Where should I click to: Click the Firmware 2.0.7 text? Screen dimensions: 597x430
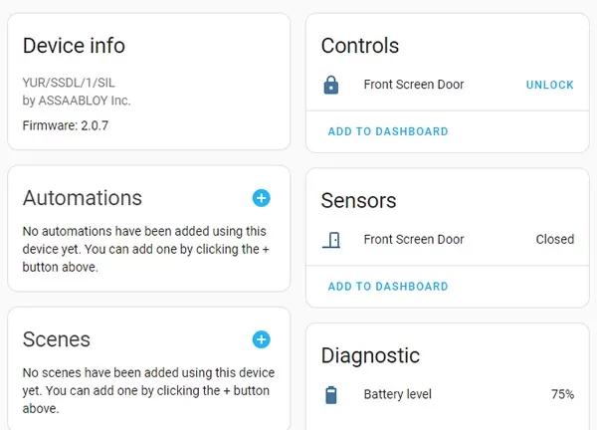coord(66,125)
